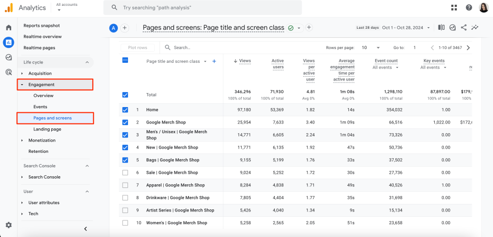The width and height of the screenshot is (493, 237).
Task: Open the sparkle trend insights icon
Action: tap(475, 28)
